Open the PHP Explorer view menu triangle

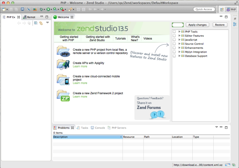pos(48,22)
